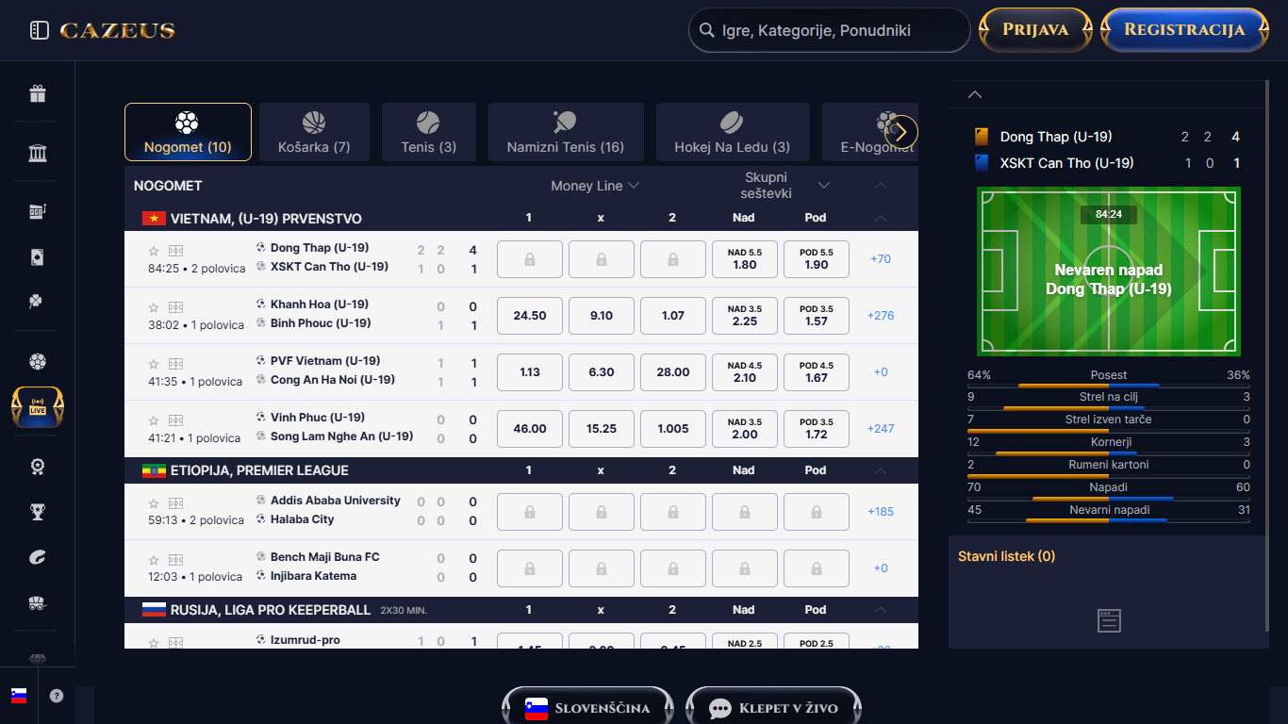Click the Stavni listek (0) heading
Viewport: 1288px width, 724px height.
1006,556
